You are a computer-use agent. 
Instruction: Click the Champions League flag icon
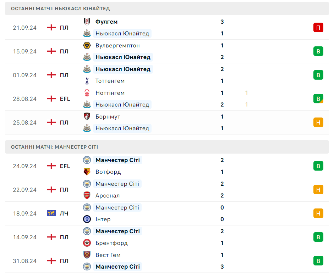pos(51,213)
